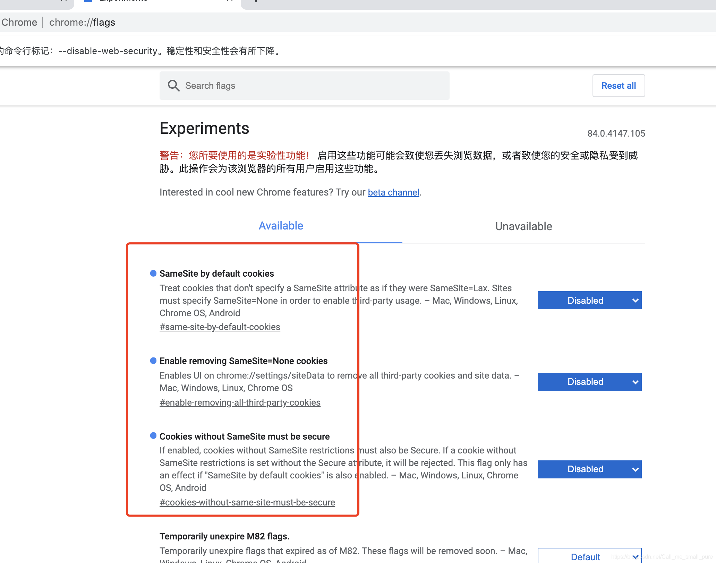Click the chrome://flags address bar

pos(82,23)
